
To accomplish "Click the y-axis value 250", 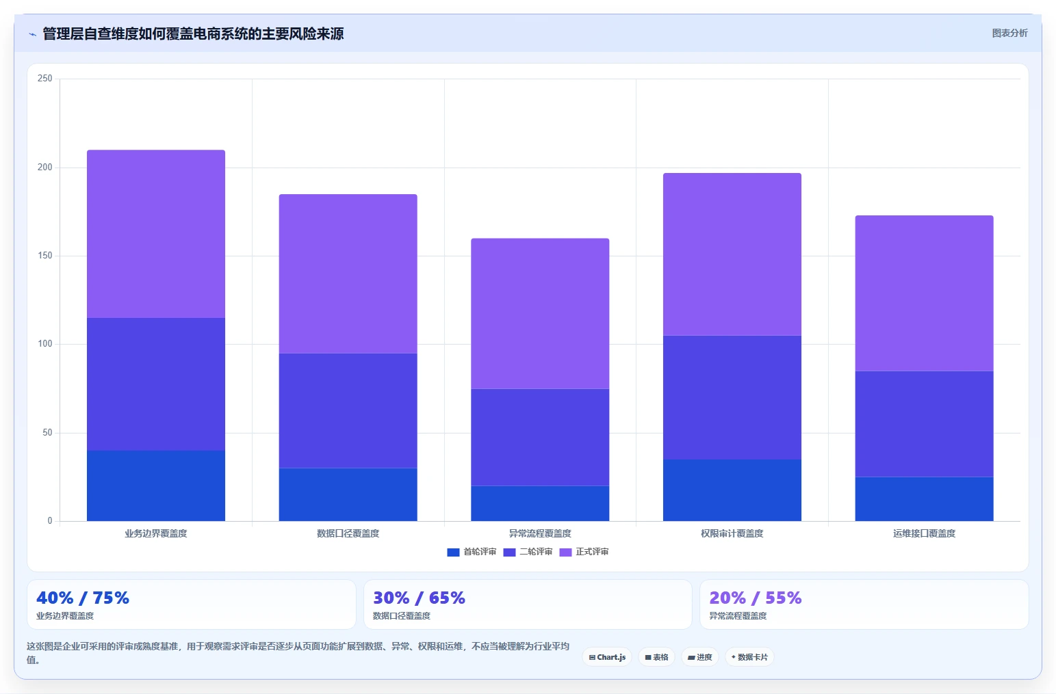I will click(45, 79).
